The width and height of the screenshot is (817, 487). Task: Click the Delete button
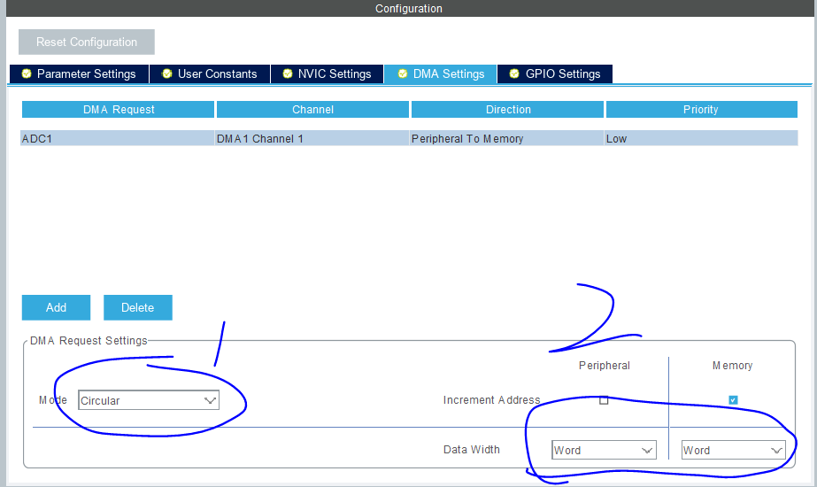138,307
